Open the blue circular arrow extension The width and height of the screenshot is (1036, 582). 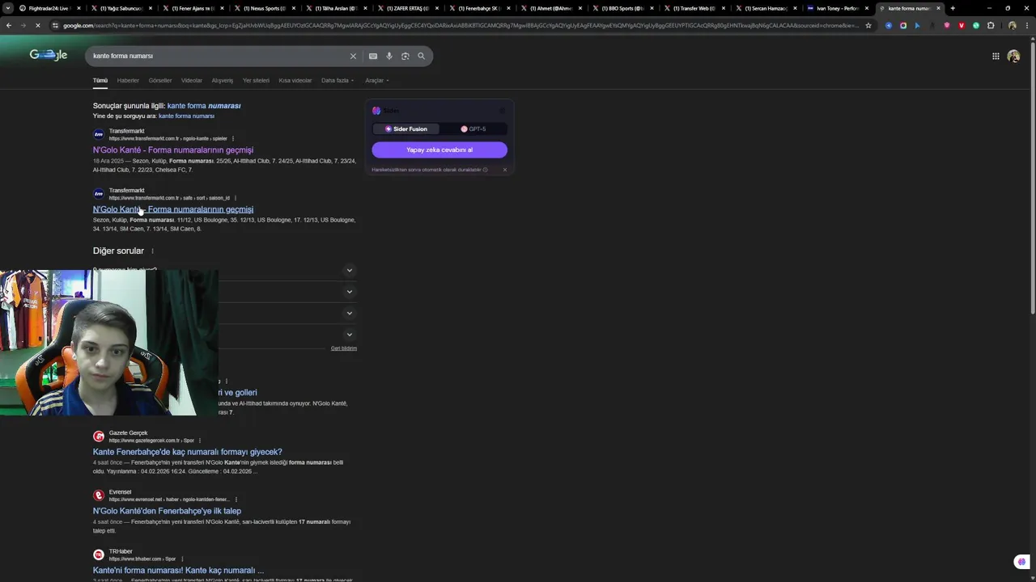click(889, 25)
